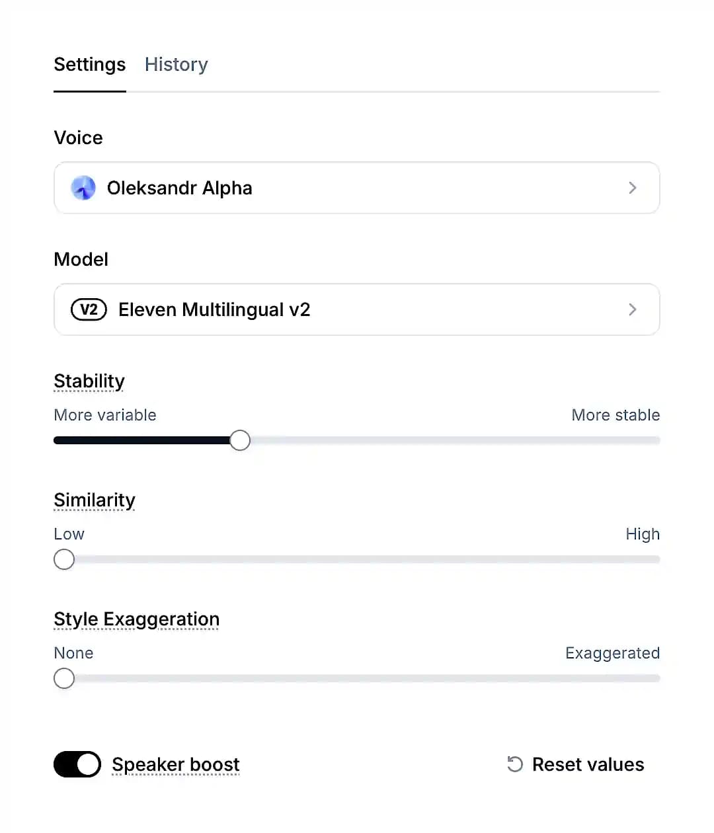Click the Style Exaggeration label
Image resolution: width=714 pixels, height=833 pixels.
coord(136,619)
